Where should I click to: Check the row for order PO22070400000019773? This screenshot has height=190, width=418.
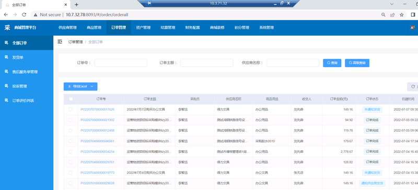click(71, 173)
